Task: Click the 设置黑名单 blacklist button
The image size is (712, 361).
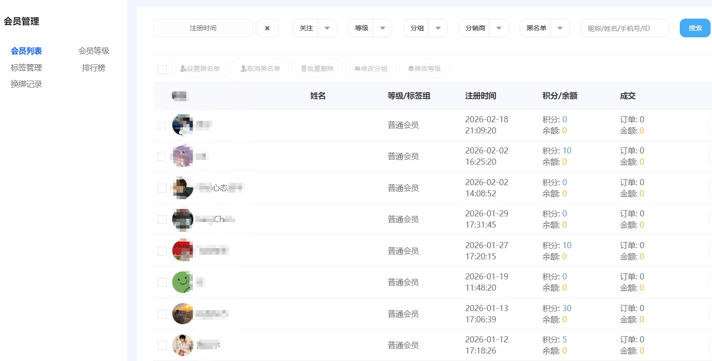Action: click(200, 69)
